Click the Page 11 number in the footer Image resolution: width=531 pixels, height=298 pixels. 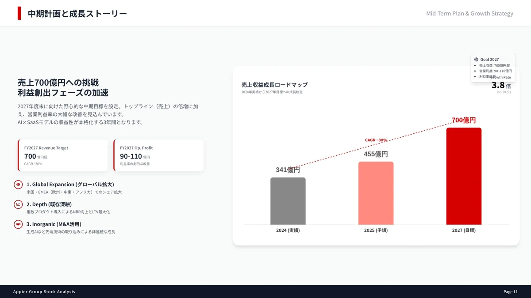pos(511,292)
